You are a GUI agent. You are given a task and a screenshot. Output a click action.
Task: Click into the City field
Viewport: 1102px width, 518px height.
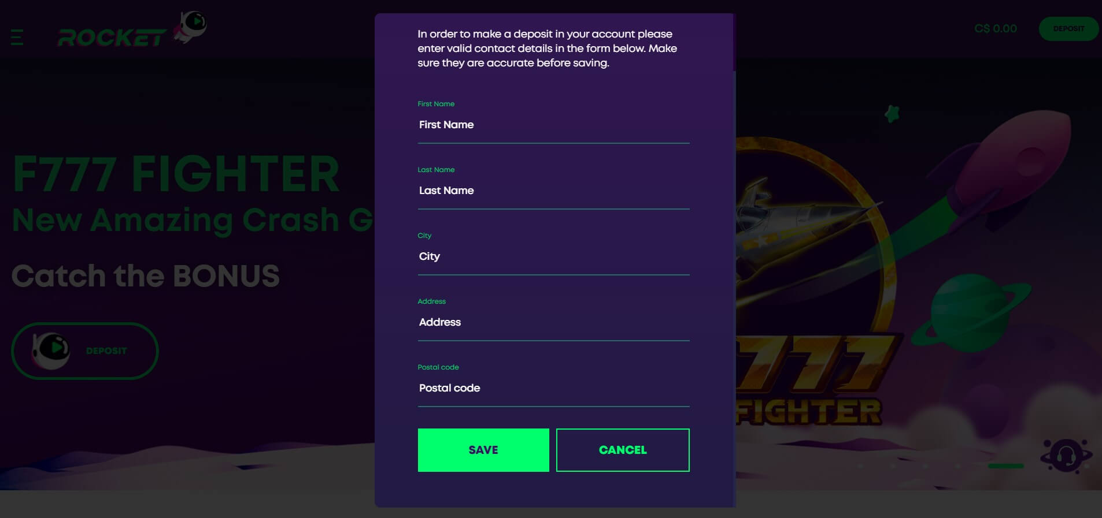coord(553,256)
